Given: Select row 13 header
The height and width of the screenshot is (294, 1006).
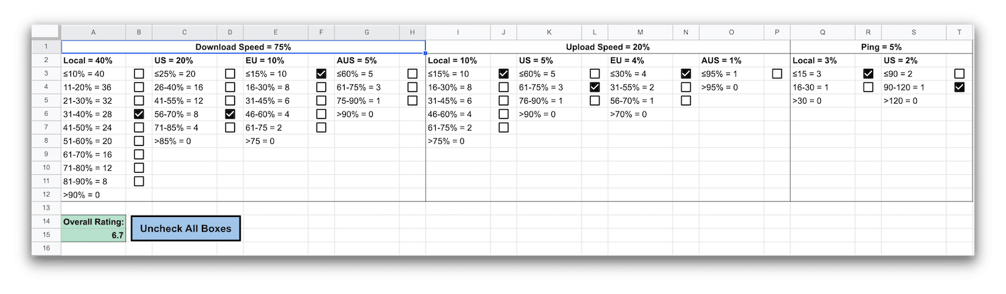Looking at the screenshot, I should (46, 208).
